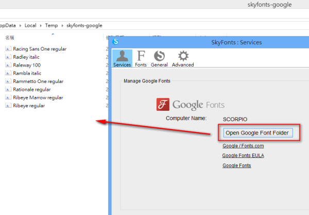
Task: Follow the Google Fonts link at bottom
Action: click(x=237, y=166)
